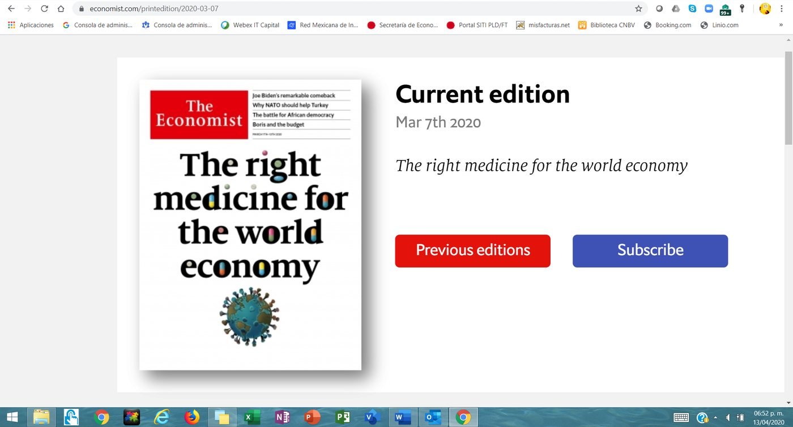Switch to Outlook in the taskbar
This screenshot has height=427, width=793.
[x=433, y=417]
